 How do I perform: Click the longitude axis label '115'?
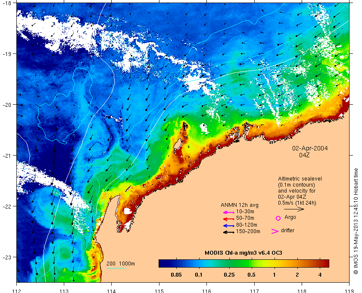click(159, 291)
